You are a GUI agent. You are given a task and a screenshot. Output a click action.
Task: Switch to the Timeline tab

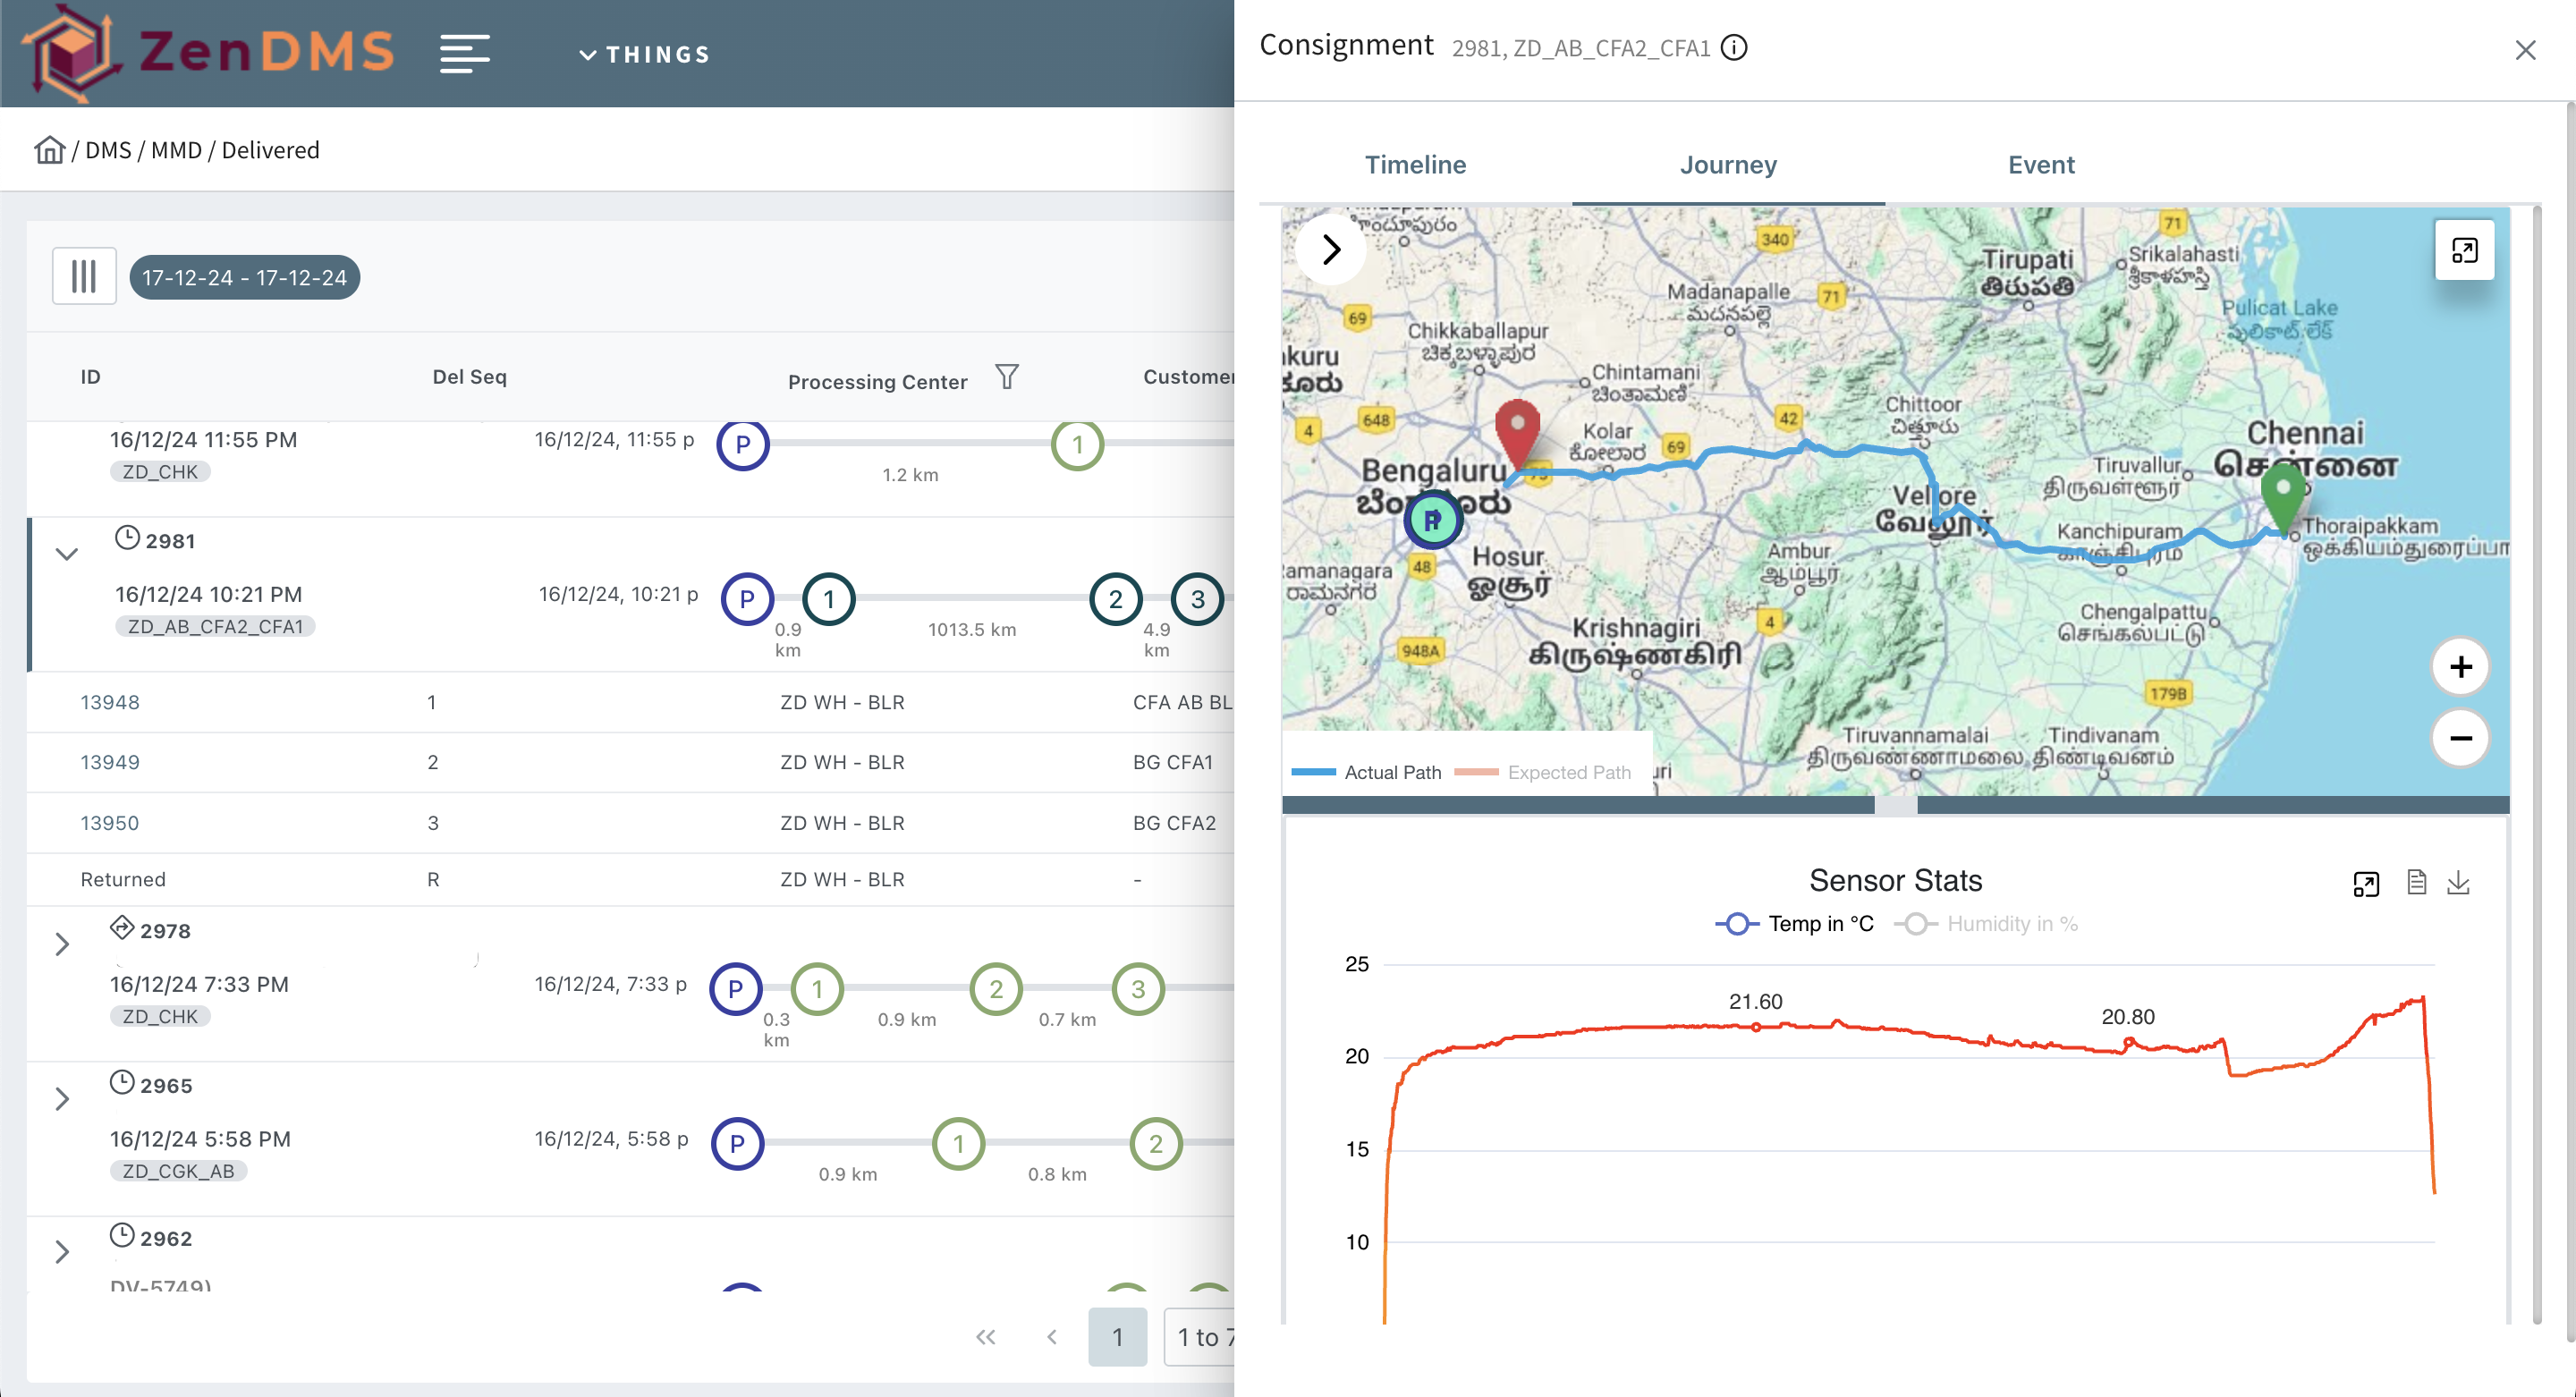[x=1414, y=164]
